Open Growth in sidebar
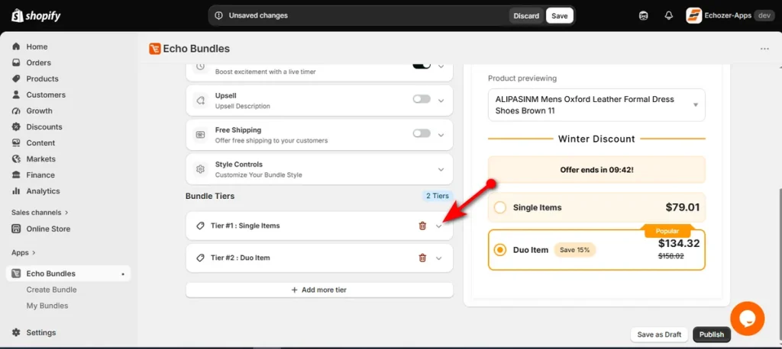The image size is (782, 349). point(40,110)
